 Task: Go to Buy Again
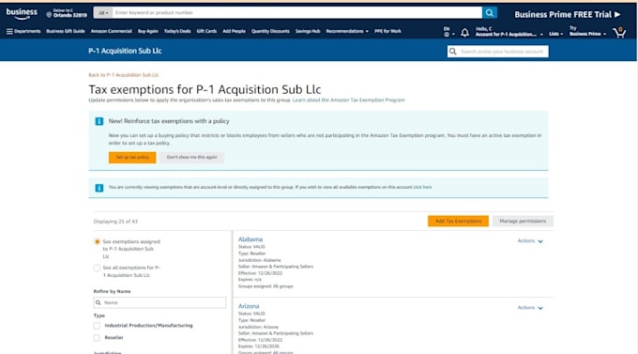click(x=147, y=31)
